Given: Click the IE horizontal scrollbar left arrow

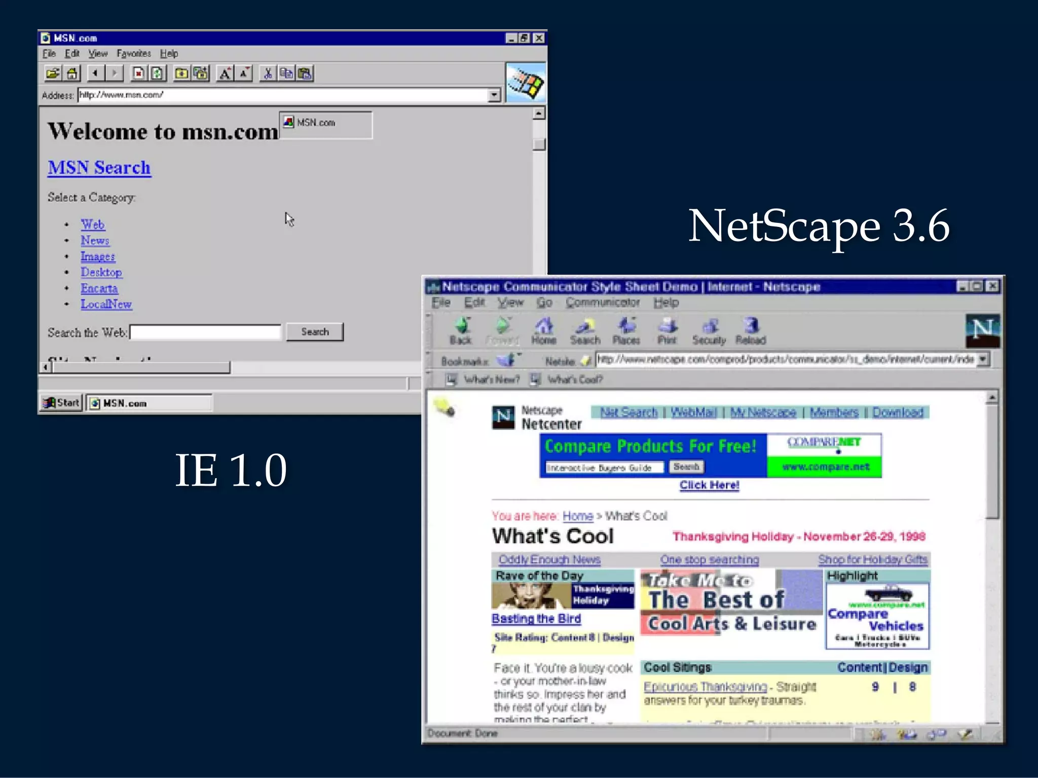Looking at the screenshot, I should click(46, 367).
